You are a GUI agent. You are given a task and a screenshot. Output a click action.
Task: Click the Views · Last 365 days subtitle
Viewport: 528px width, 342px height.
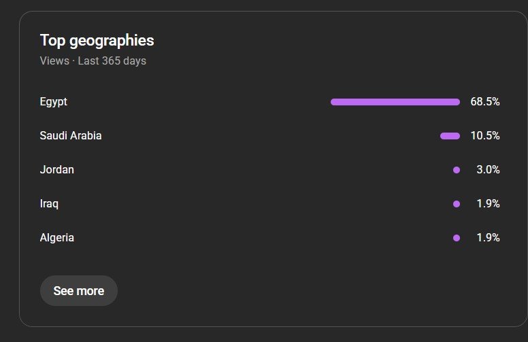click(93, 61)
